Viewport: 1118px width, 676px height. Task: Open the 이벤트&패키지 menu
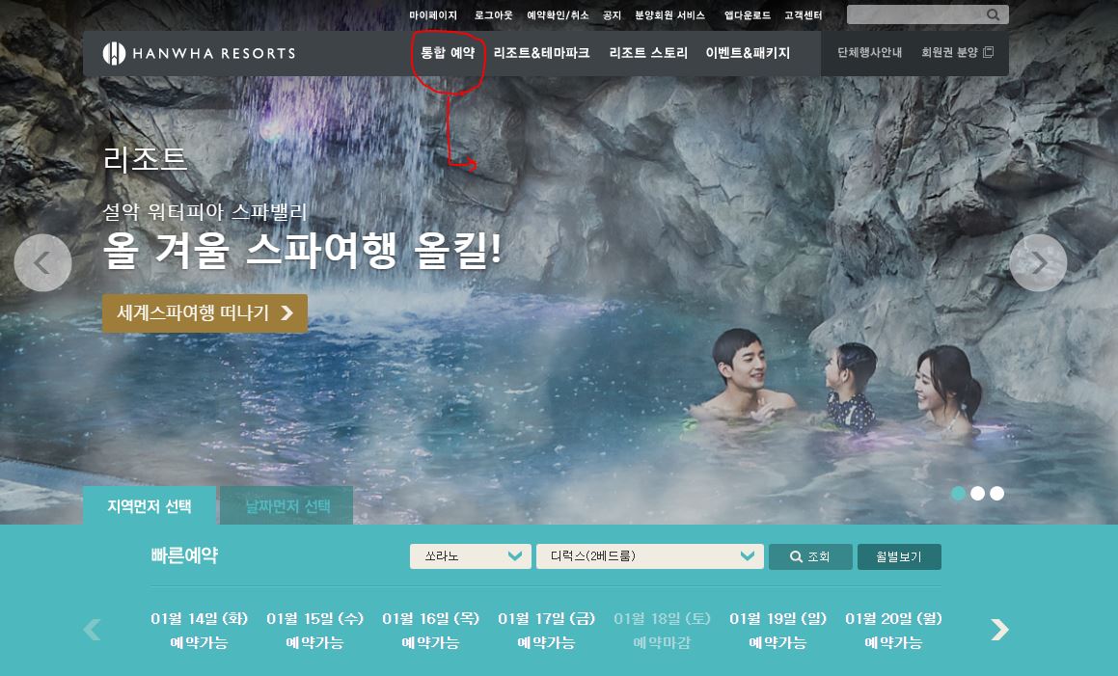click(748, 53)
